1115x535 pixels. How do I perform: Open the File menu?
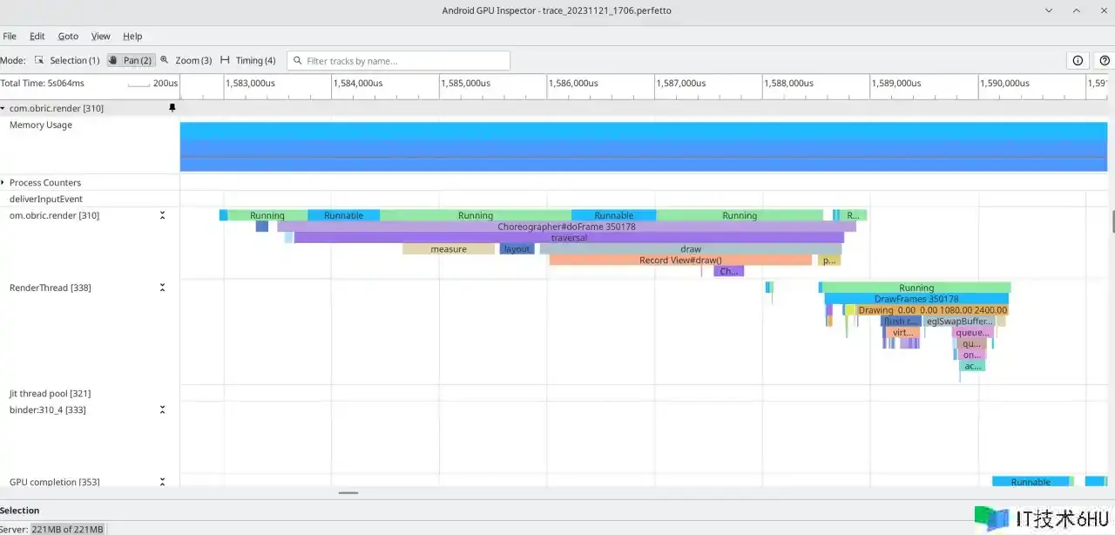click(x=10, y=37)
